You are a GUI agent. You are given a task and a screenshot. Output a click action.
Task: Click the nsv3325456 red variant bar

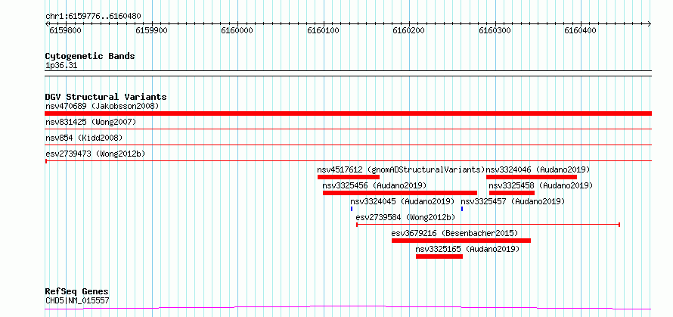400,193
